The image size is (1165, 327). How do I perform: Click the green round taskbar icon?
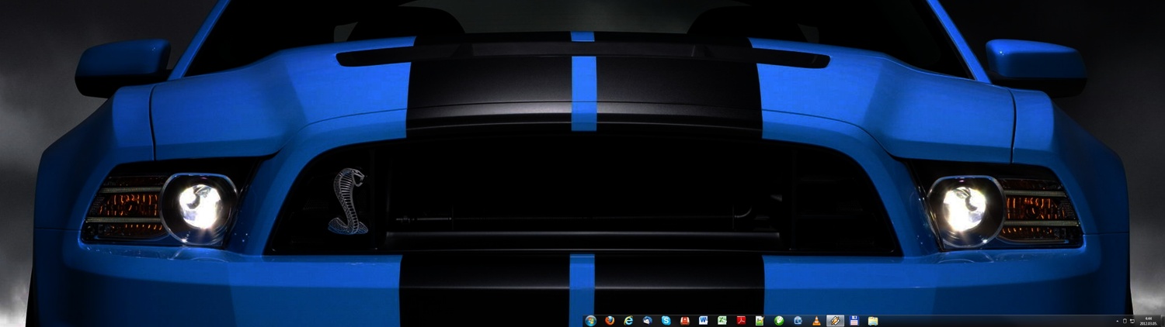(779, 321)
